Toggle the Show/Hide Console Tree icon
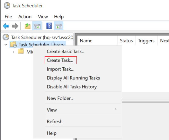This screenshot has height=140, width=169. pyautogui.click(x=37, y=26)
